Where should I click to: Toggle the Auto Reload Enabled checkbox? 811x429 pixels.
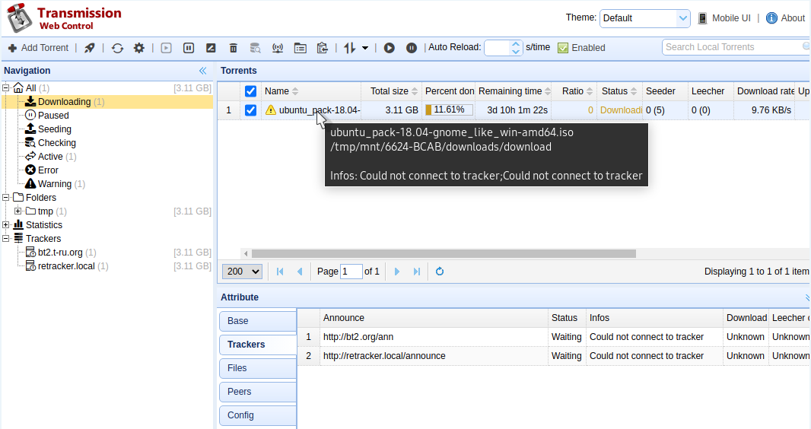click(x=564, y=48)
